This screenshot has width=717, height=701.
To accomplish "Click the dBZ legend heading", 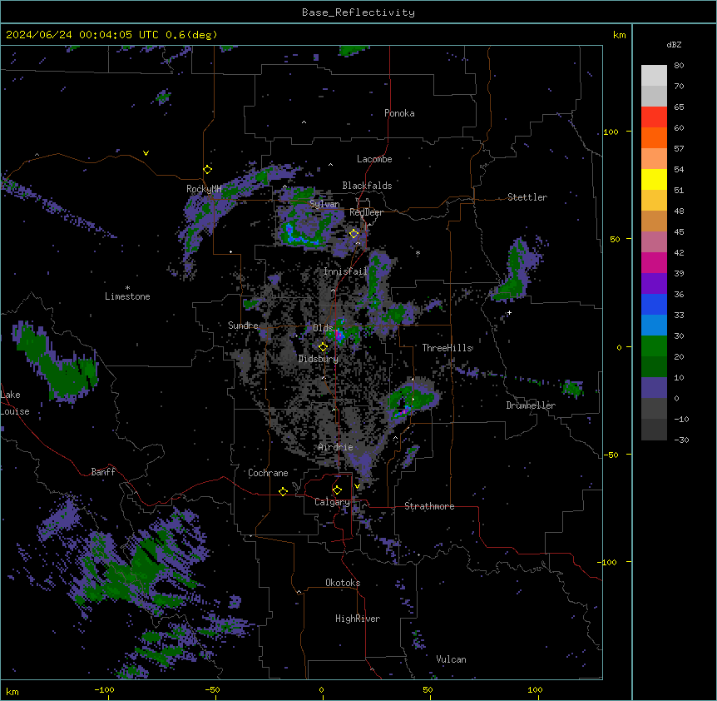I will click(x=674, y=45).
